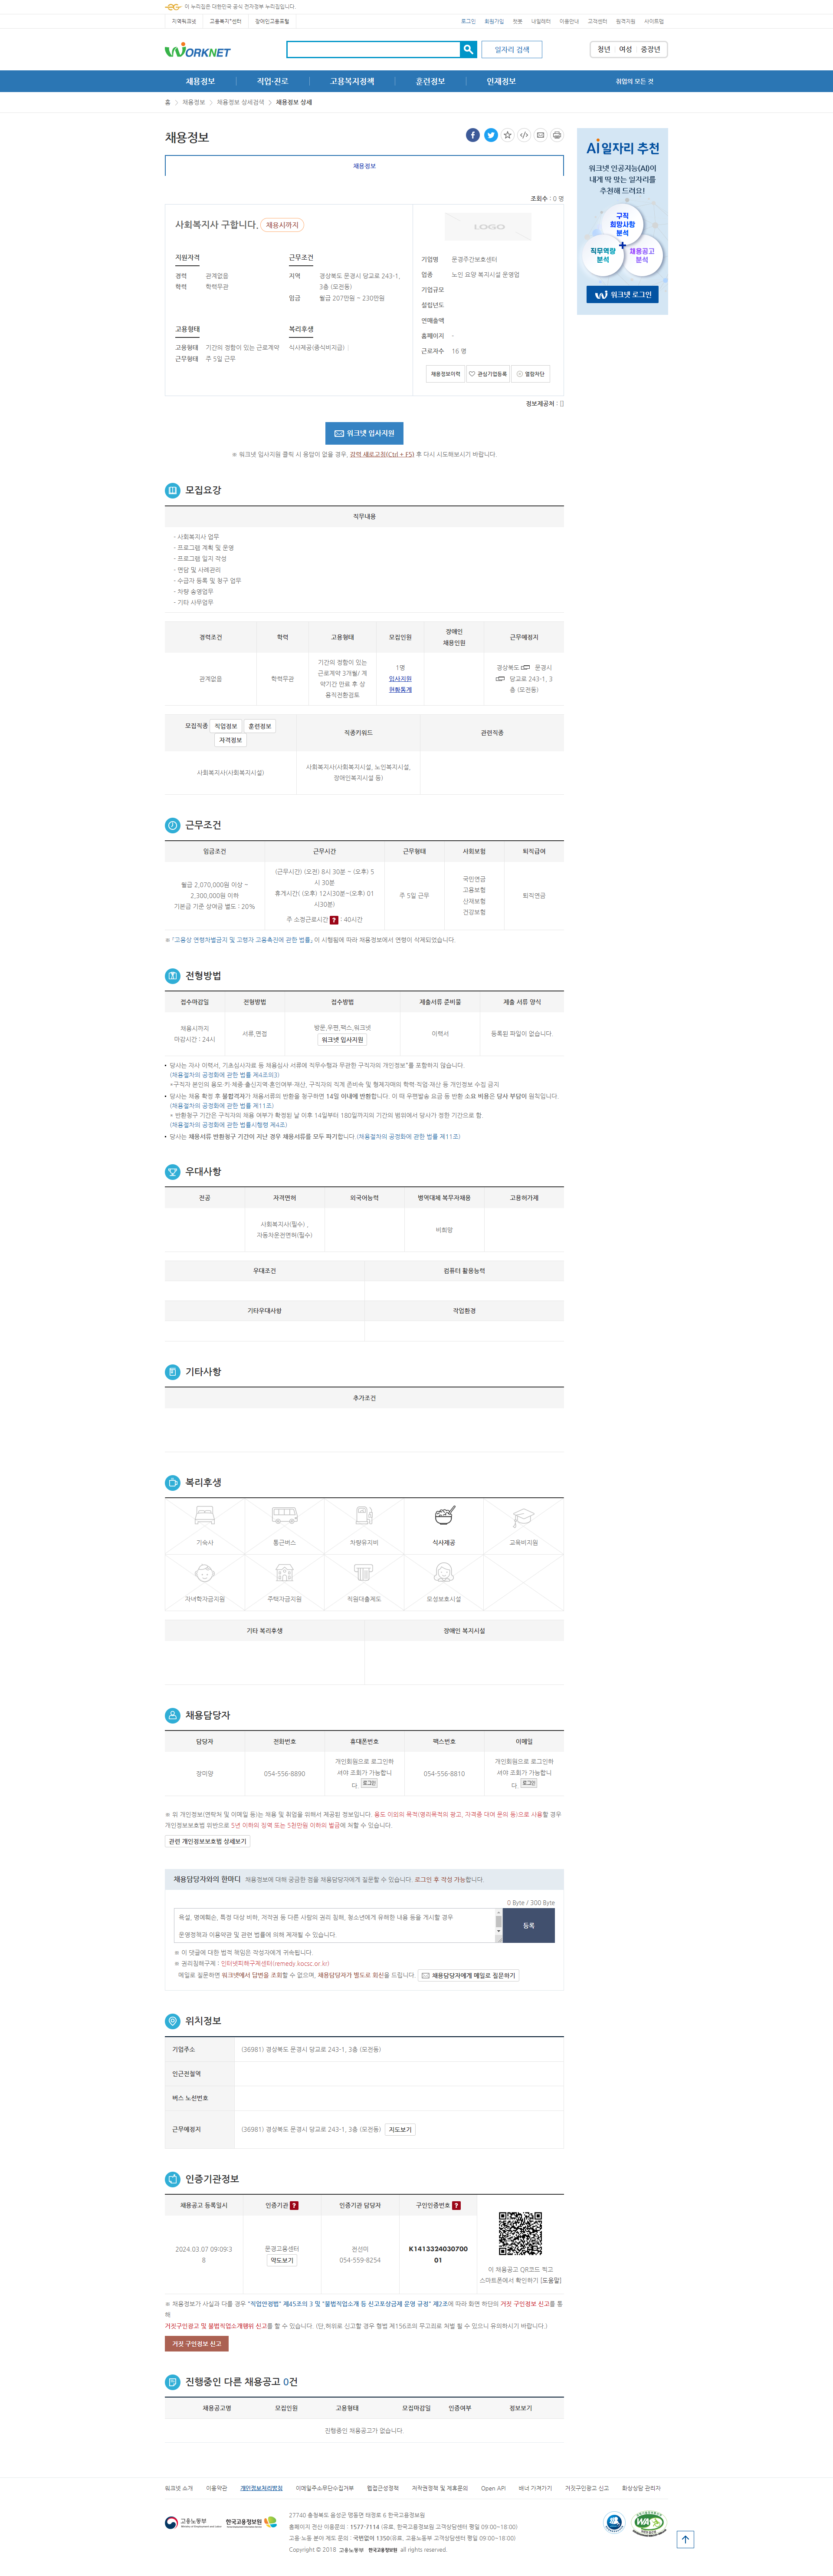Click the 워크넷 입사지원 blue button

(x=364, y=433)
